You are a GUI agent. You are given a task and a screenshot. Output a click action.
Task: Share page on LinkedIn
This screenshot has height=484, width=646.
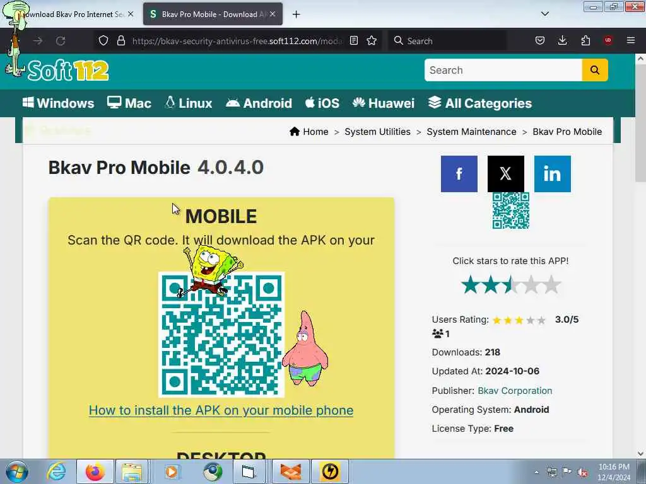coord(552,174)
